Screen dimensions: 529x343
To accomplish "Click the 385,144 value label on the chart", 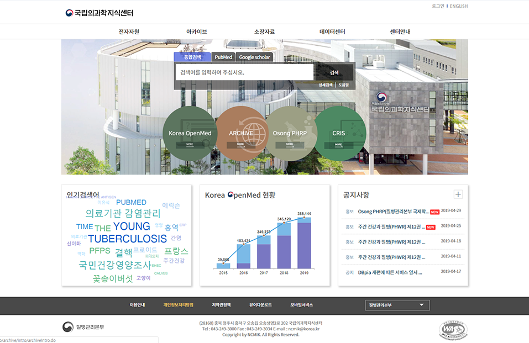I will coord(305,214).
